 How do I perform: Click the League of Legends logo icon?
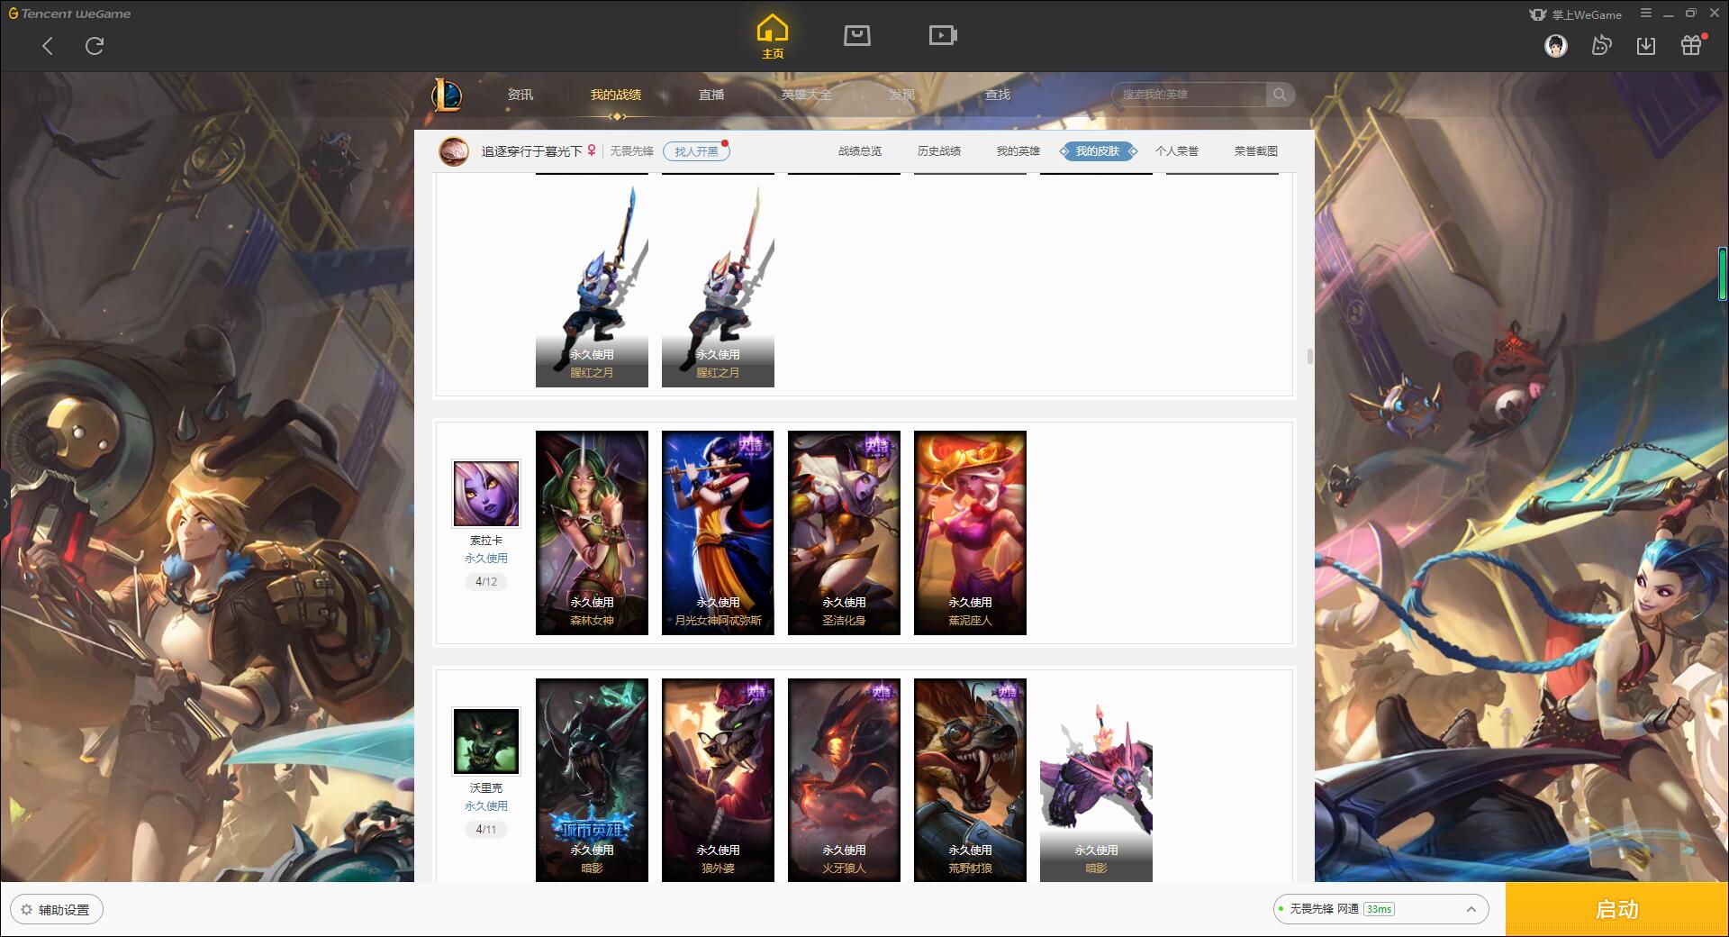pyautogui.click(x=447, y=95)
